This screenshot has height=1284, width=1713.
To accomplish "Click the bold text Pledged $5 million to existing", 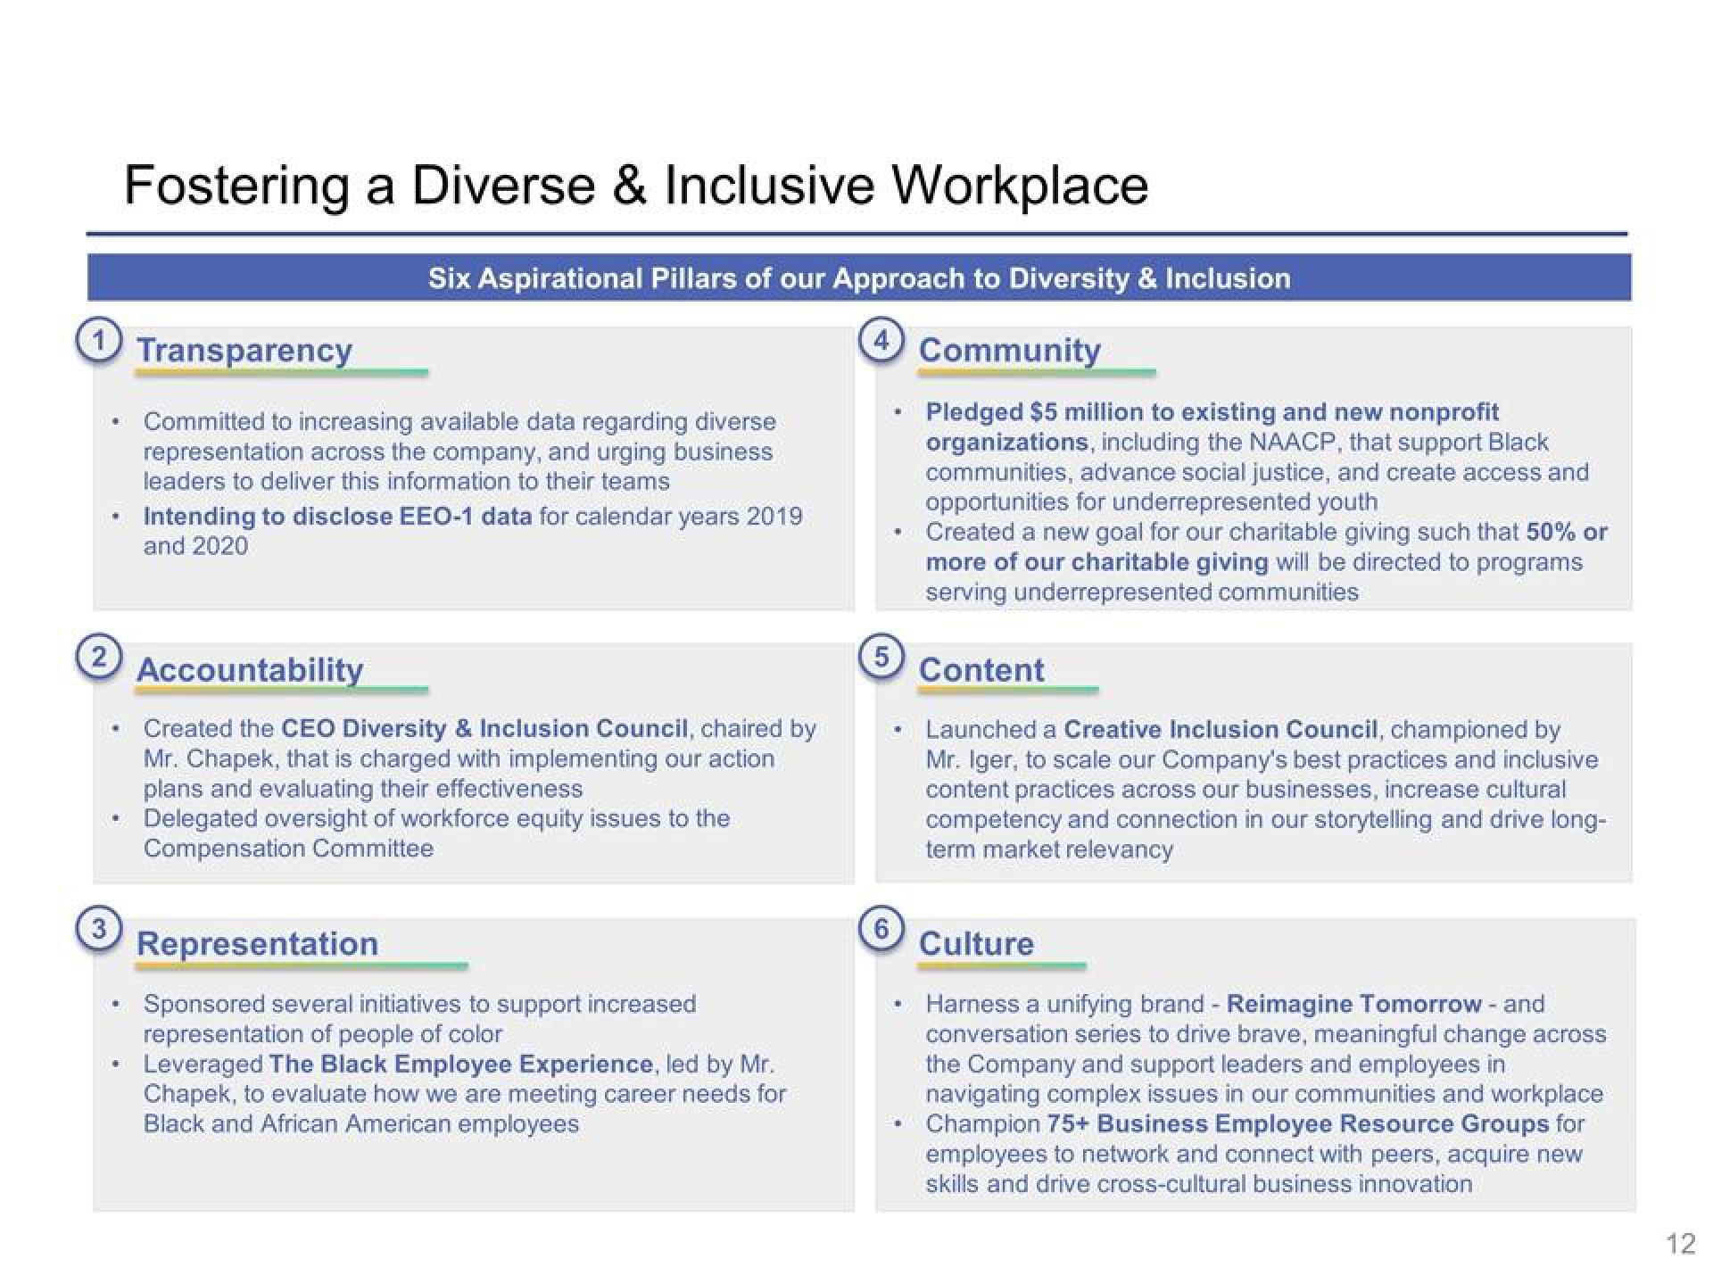I will pyautogui.click(x=1103, y=411).
